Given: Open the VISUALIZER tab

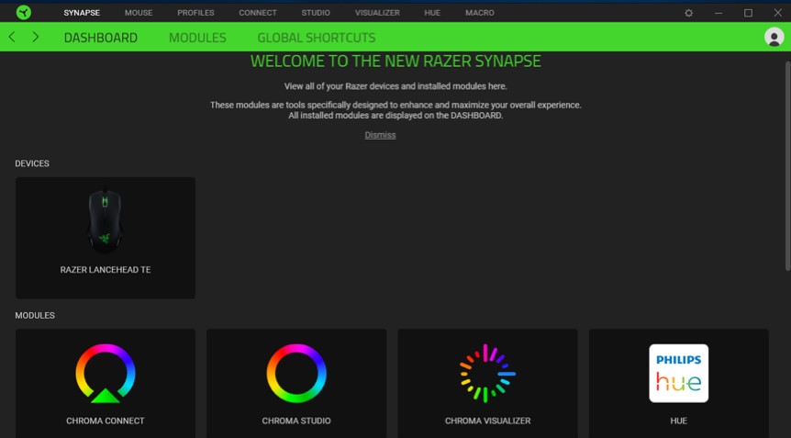Looking at the screenshot, I should coord(377,13).
